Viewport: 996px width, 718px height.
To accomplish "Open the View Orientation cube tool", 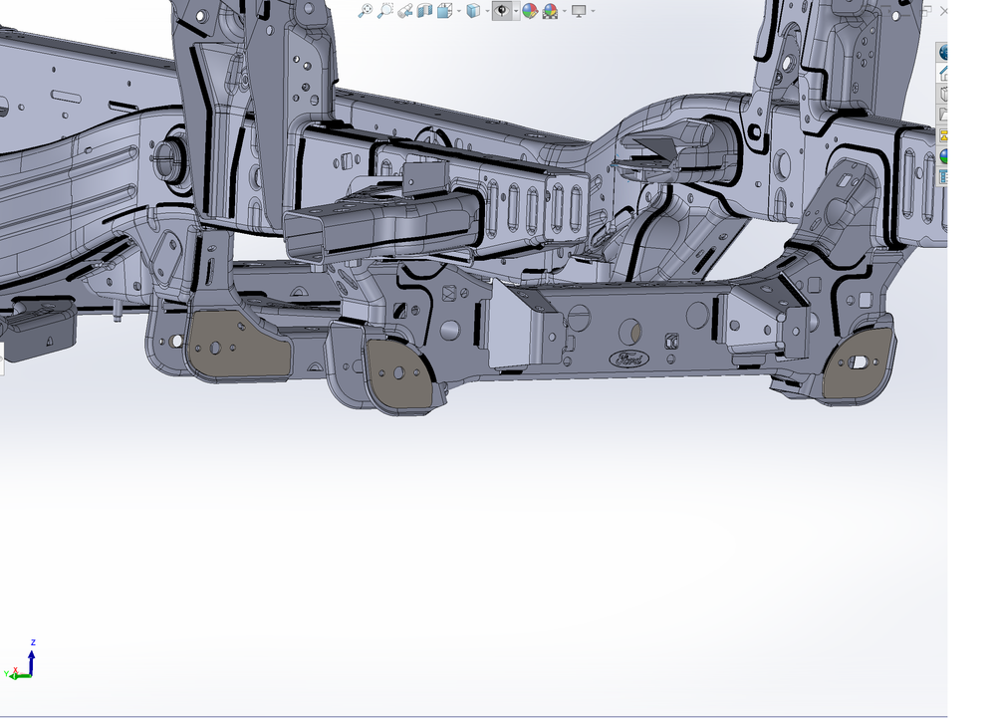I will 442,11.
